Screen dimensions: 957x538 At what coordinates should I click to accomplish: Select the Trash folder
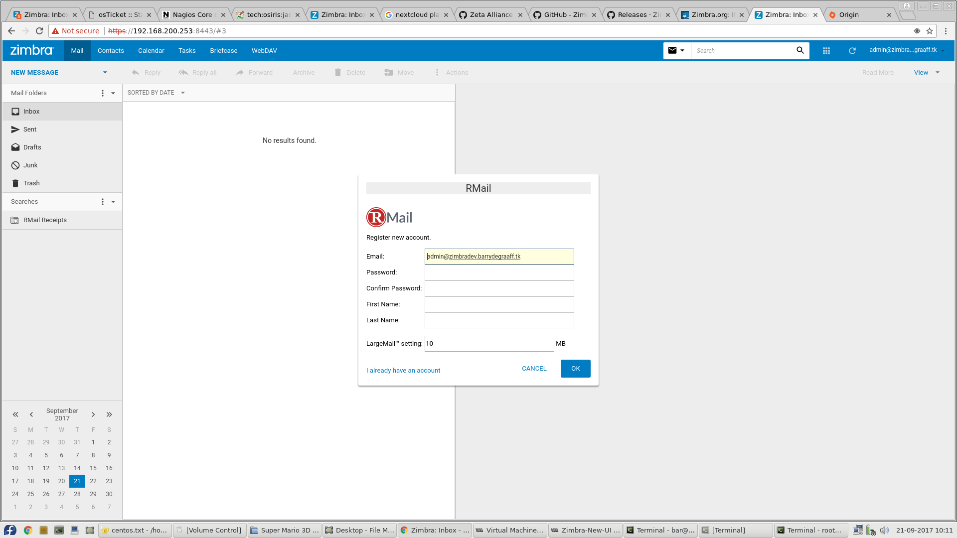click(x=31, y=183)
